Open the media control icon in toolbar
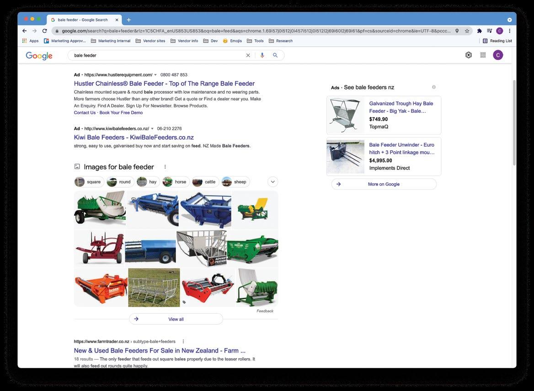Viewport: 534px width, 391px height. pos(489,31)
